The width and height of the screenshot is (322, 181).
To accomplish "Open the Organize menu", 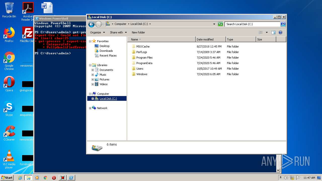I will (x=97, y=32).
